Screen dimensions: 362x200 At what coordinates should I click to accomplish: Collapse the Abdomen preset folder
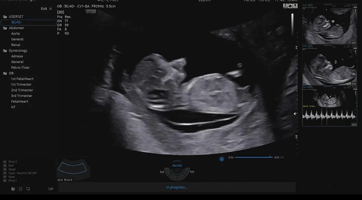pyautogui.click(x=13, y=28)
